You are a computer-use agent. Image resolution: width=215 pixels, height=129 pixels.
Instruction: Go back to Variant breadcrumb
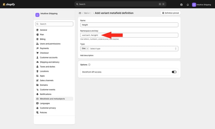tap(87, 13)
